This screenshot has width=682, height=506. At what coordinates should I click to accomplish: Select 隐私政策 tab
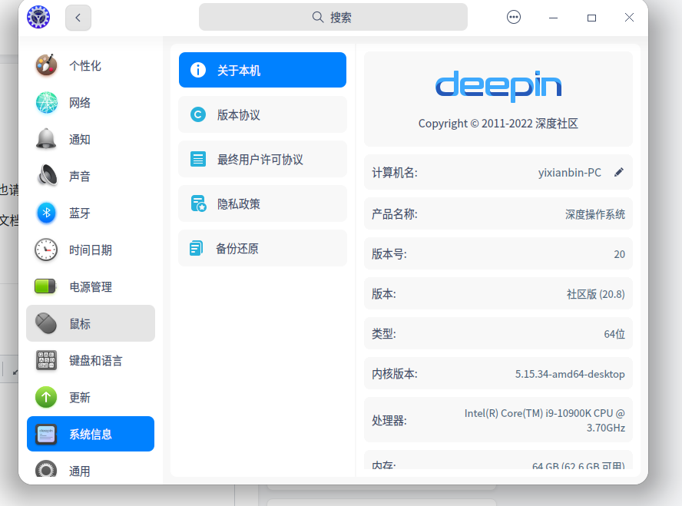[263, 203]
